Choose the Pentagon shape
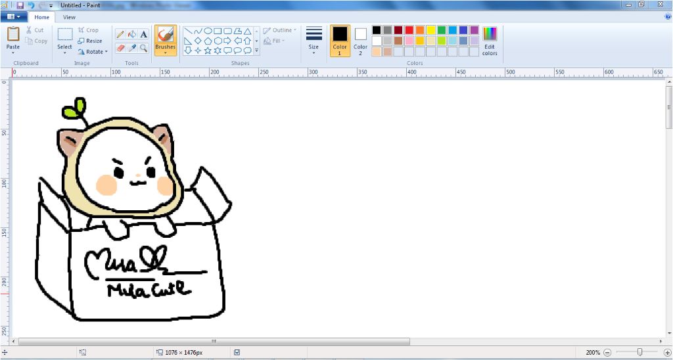This screenshot has height=360, width=673. (x=208, y=41)
